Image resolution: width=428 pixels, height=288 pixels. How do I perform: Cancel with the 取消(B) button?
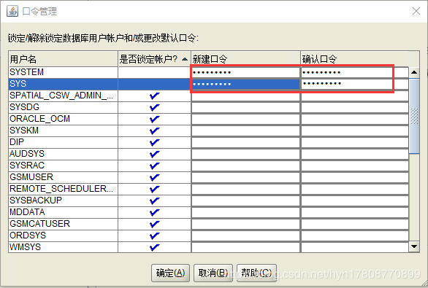pos(213,273)
